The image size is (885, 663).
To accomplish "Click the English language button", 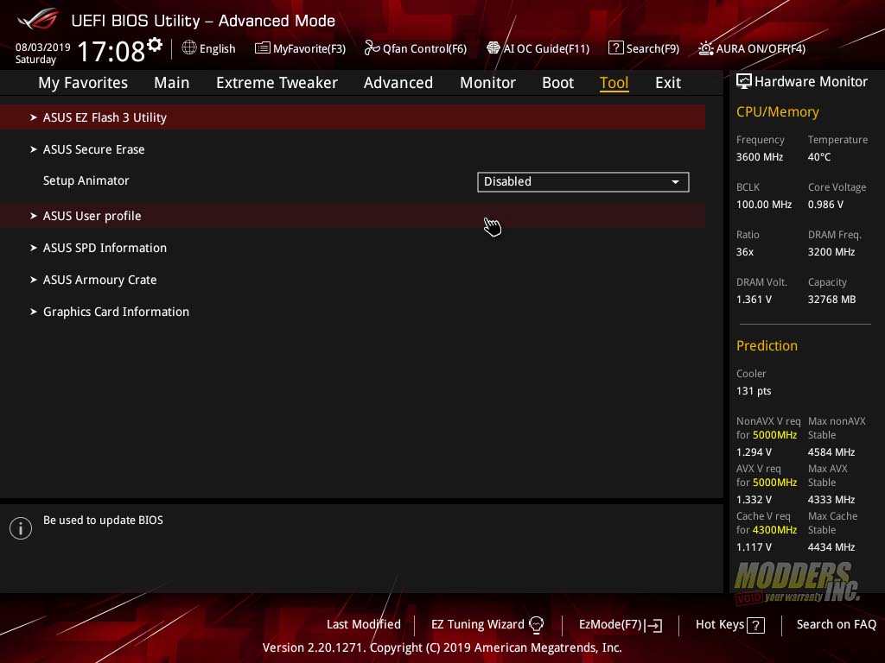I will coord(209,48).
